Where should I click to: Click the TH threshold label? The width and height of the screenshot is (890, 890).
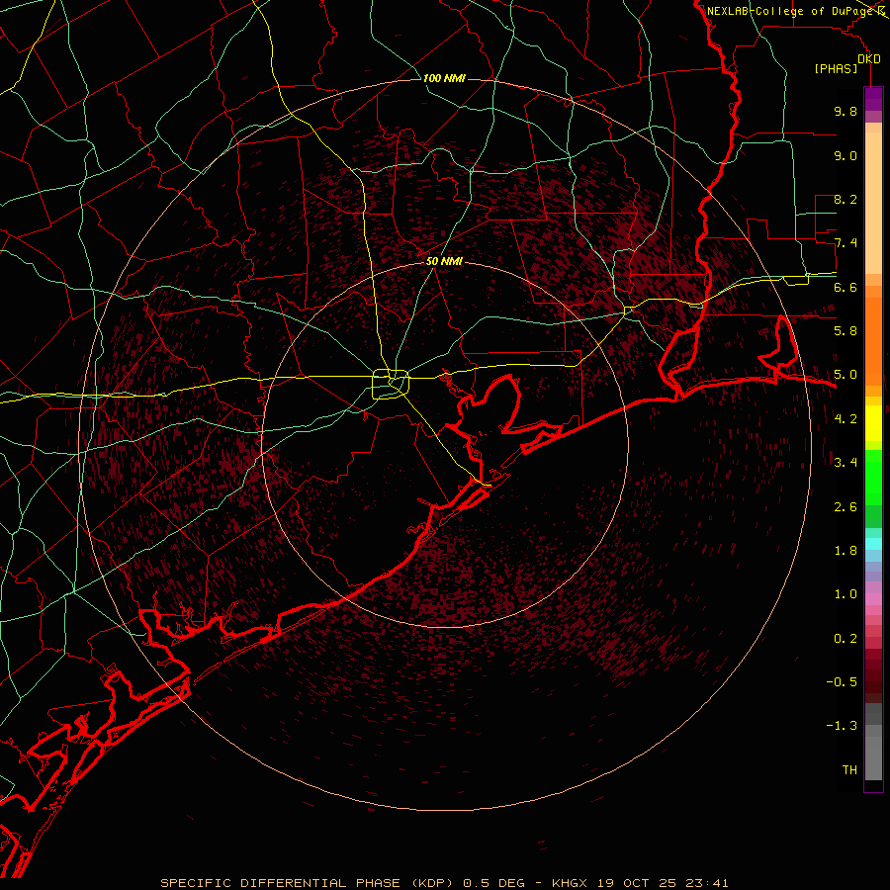click(849, 769)
